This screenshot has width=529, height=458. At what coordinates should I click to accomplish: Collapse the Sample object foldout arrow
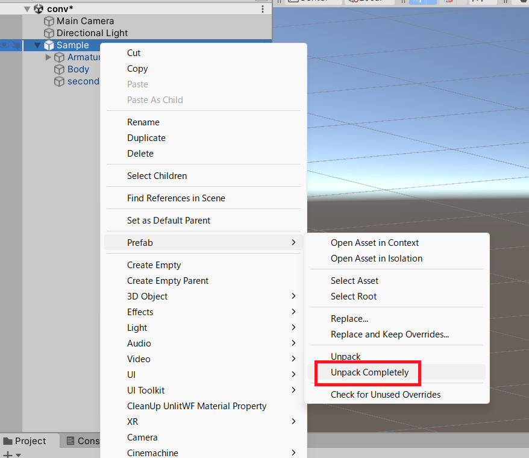pos(37,45)
